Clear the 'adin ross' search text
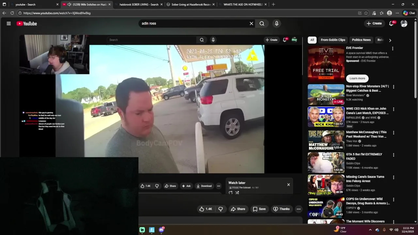 point(251,23)
